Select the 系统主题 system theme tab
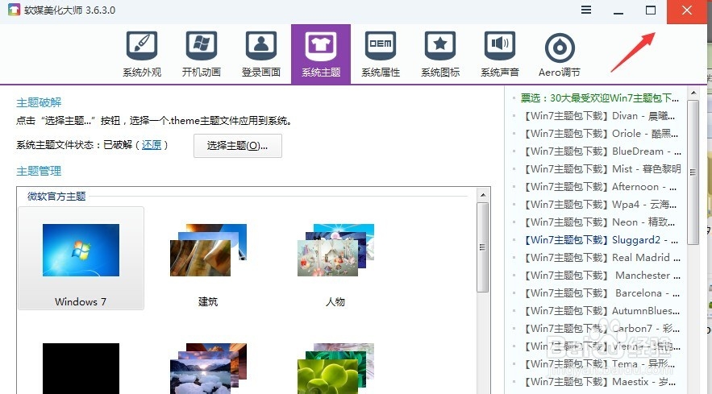Screen dimensions: 712x394 (x=321, y=54)
